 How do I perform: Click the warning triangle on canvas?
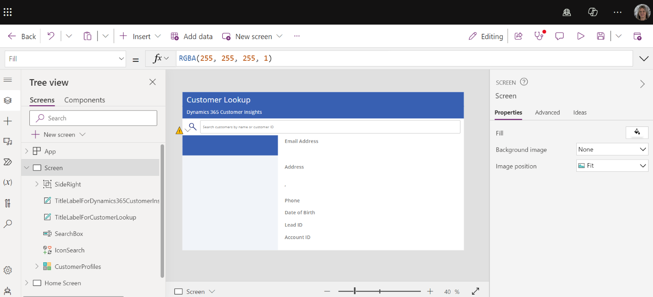point(179,131)
